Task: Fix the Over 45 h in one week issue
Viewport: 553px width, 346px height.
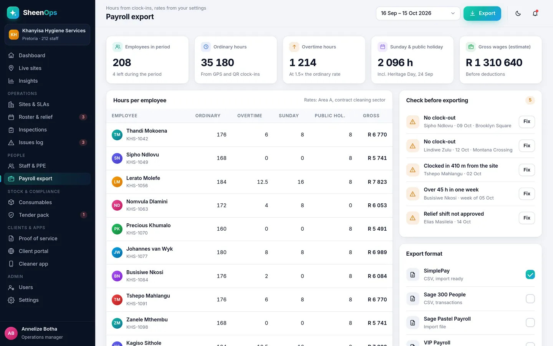Action: pyautogui.click(x=527, y=194)
